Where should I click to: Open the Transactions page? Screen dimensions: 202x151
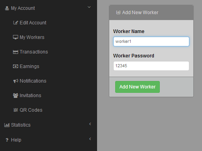pos(34,52)
